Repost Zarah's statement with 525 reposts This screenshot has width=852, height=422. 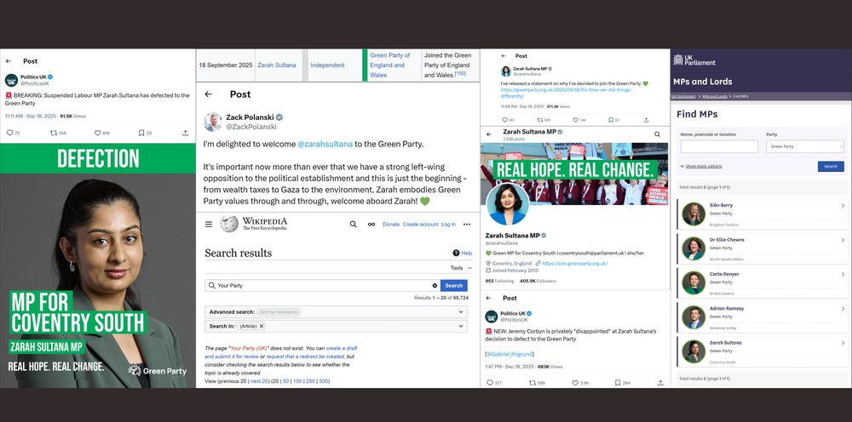coord(539,120)
